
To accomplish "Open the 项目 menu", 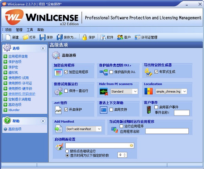I will pyautogui.click(x=8, y=30).
